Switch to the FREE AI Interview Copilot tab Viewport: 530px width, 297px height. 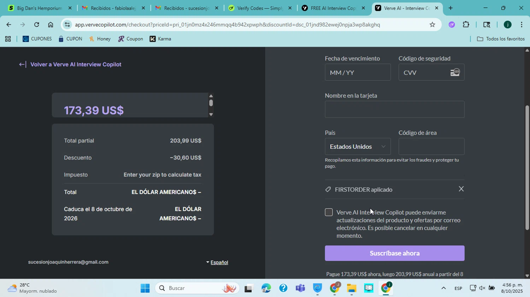pos(333,8)
